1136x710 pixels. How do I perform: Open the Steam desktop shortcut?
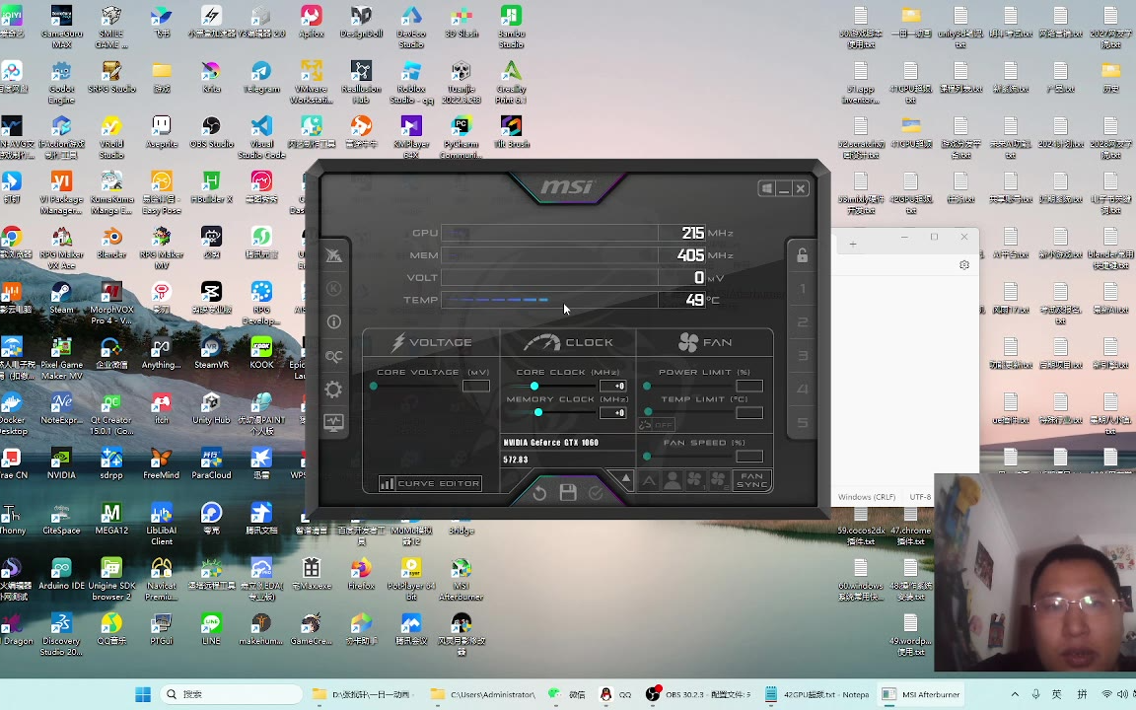pyautogui.click(x=61, y=298)
